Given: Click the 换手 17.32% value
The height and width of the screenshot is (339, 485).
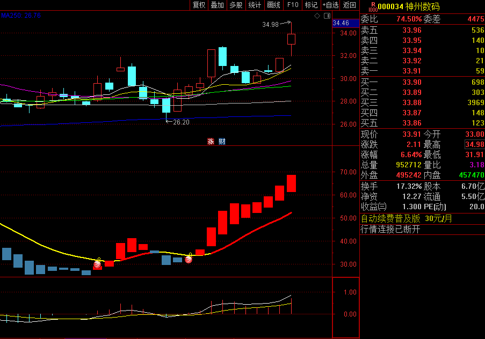Looking at the screenshot, I should click(409, 186).
